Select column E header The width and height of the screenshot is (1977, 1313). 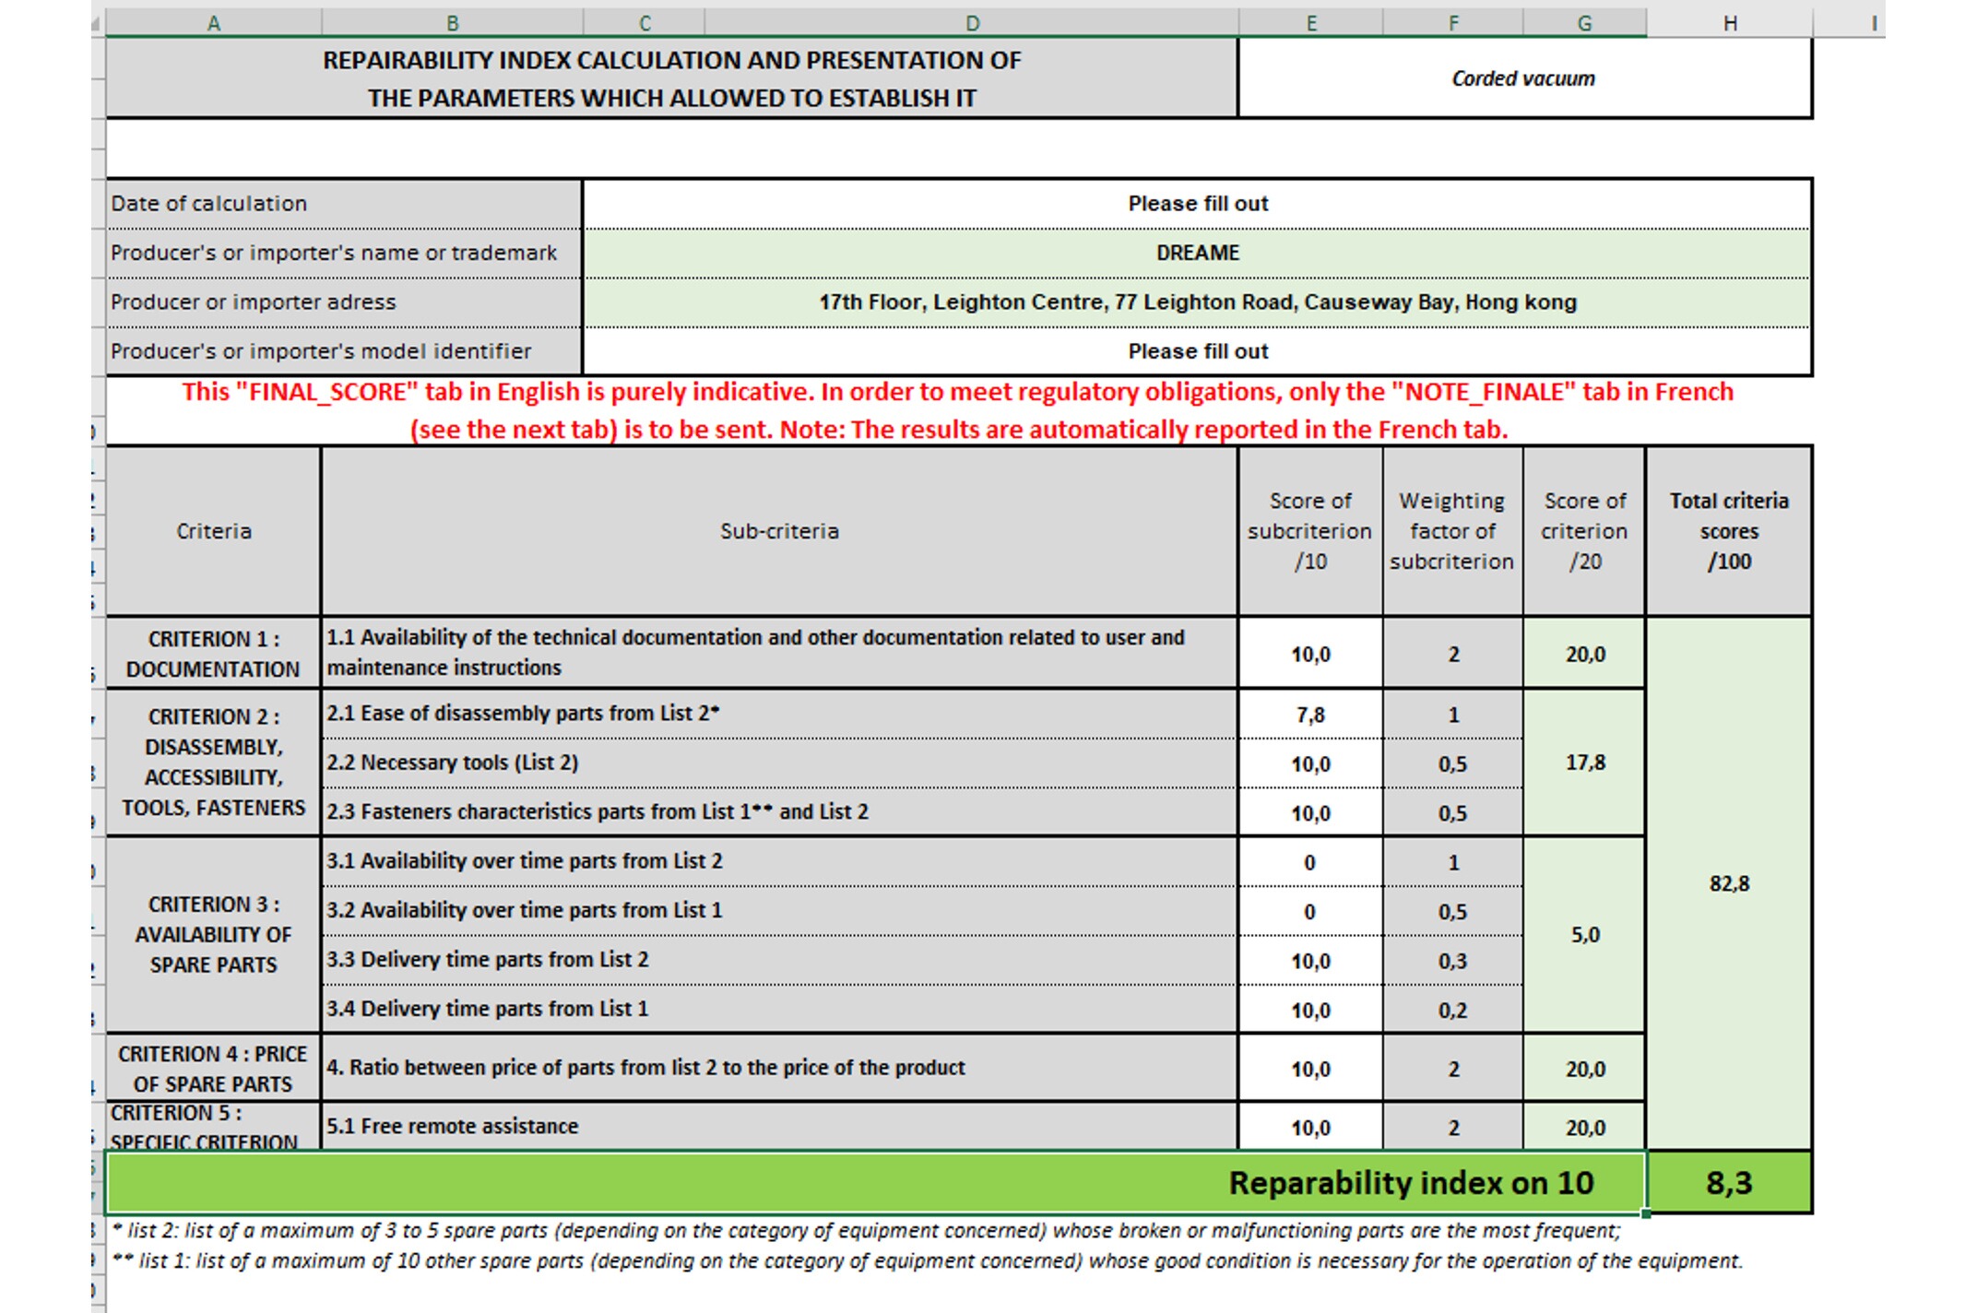point(1310,23)
